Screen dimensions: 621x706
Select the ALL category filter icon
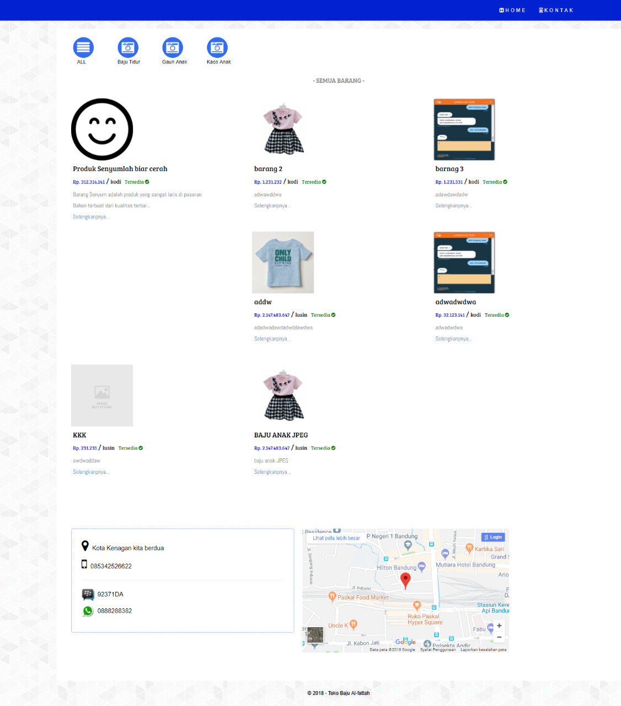click(83, 47)
